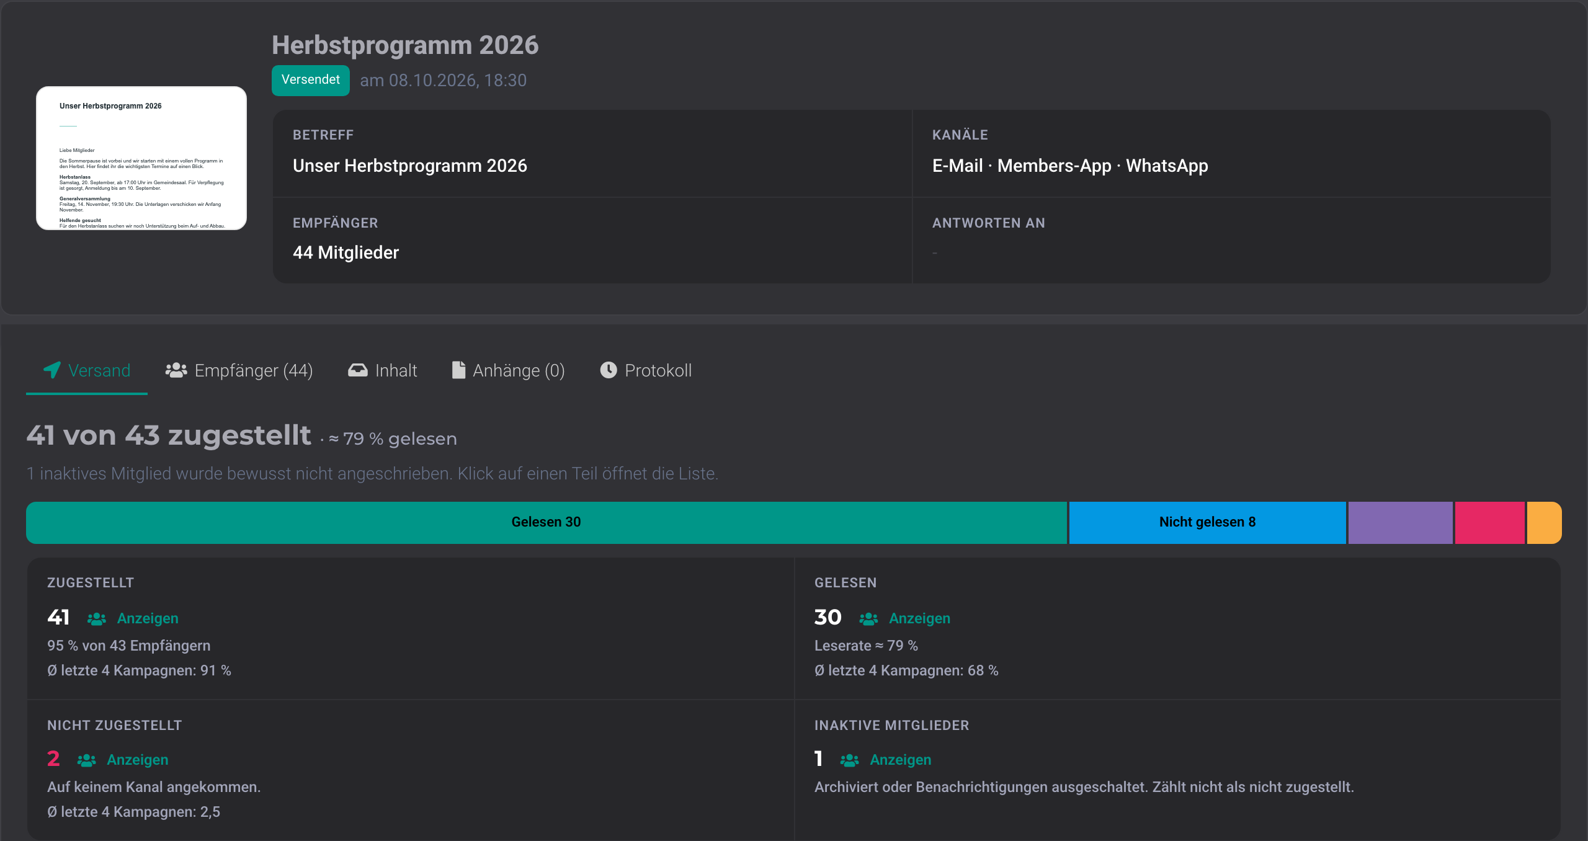The height and width of the screenshot is (841, 1588).
Task: Click the people icon in Gelesen card
Action: (868, 619)
